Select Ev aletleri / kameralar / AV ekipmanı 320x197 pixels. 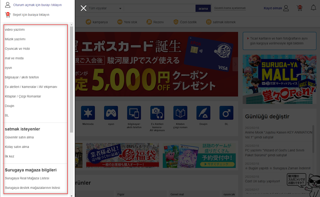pos(31,87)
